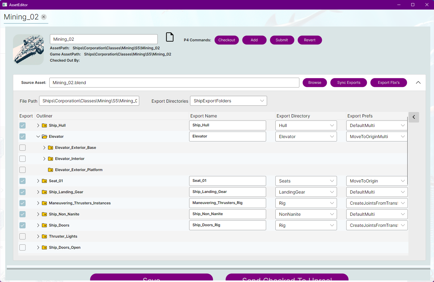
Task: Check the Ship_Doors_Open export checkbox
Action: [x=22, y=247]
